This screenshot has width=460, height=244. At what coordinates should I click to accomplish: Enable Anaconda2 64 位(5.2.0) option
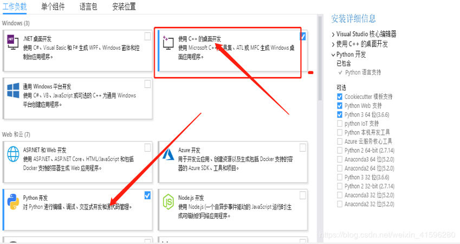340,168
